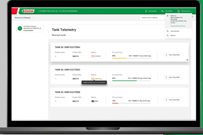Click the Tank Telemetry heading
Viewport: 203px width, 135px height.
tap(64, 30)
